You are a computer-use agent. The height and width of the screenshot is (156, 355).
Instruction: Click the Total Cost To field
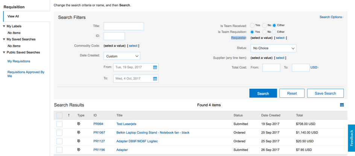click(x=301, y=68)
